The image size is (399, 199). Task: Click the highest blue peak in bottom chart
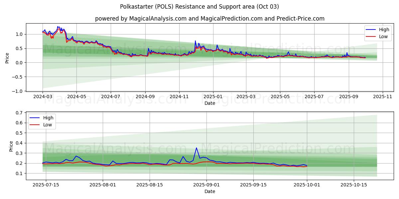pos(197,148)
